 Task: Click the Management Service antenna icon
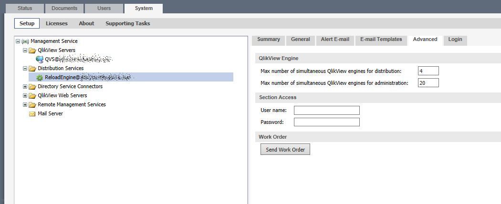coord(25,41)
